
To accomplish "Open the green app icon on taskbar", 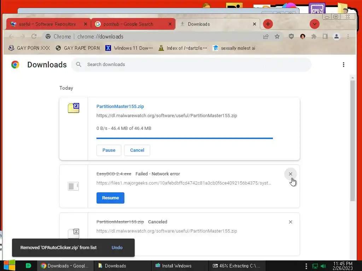I will (28, 266).
